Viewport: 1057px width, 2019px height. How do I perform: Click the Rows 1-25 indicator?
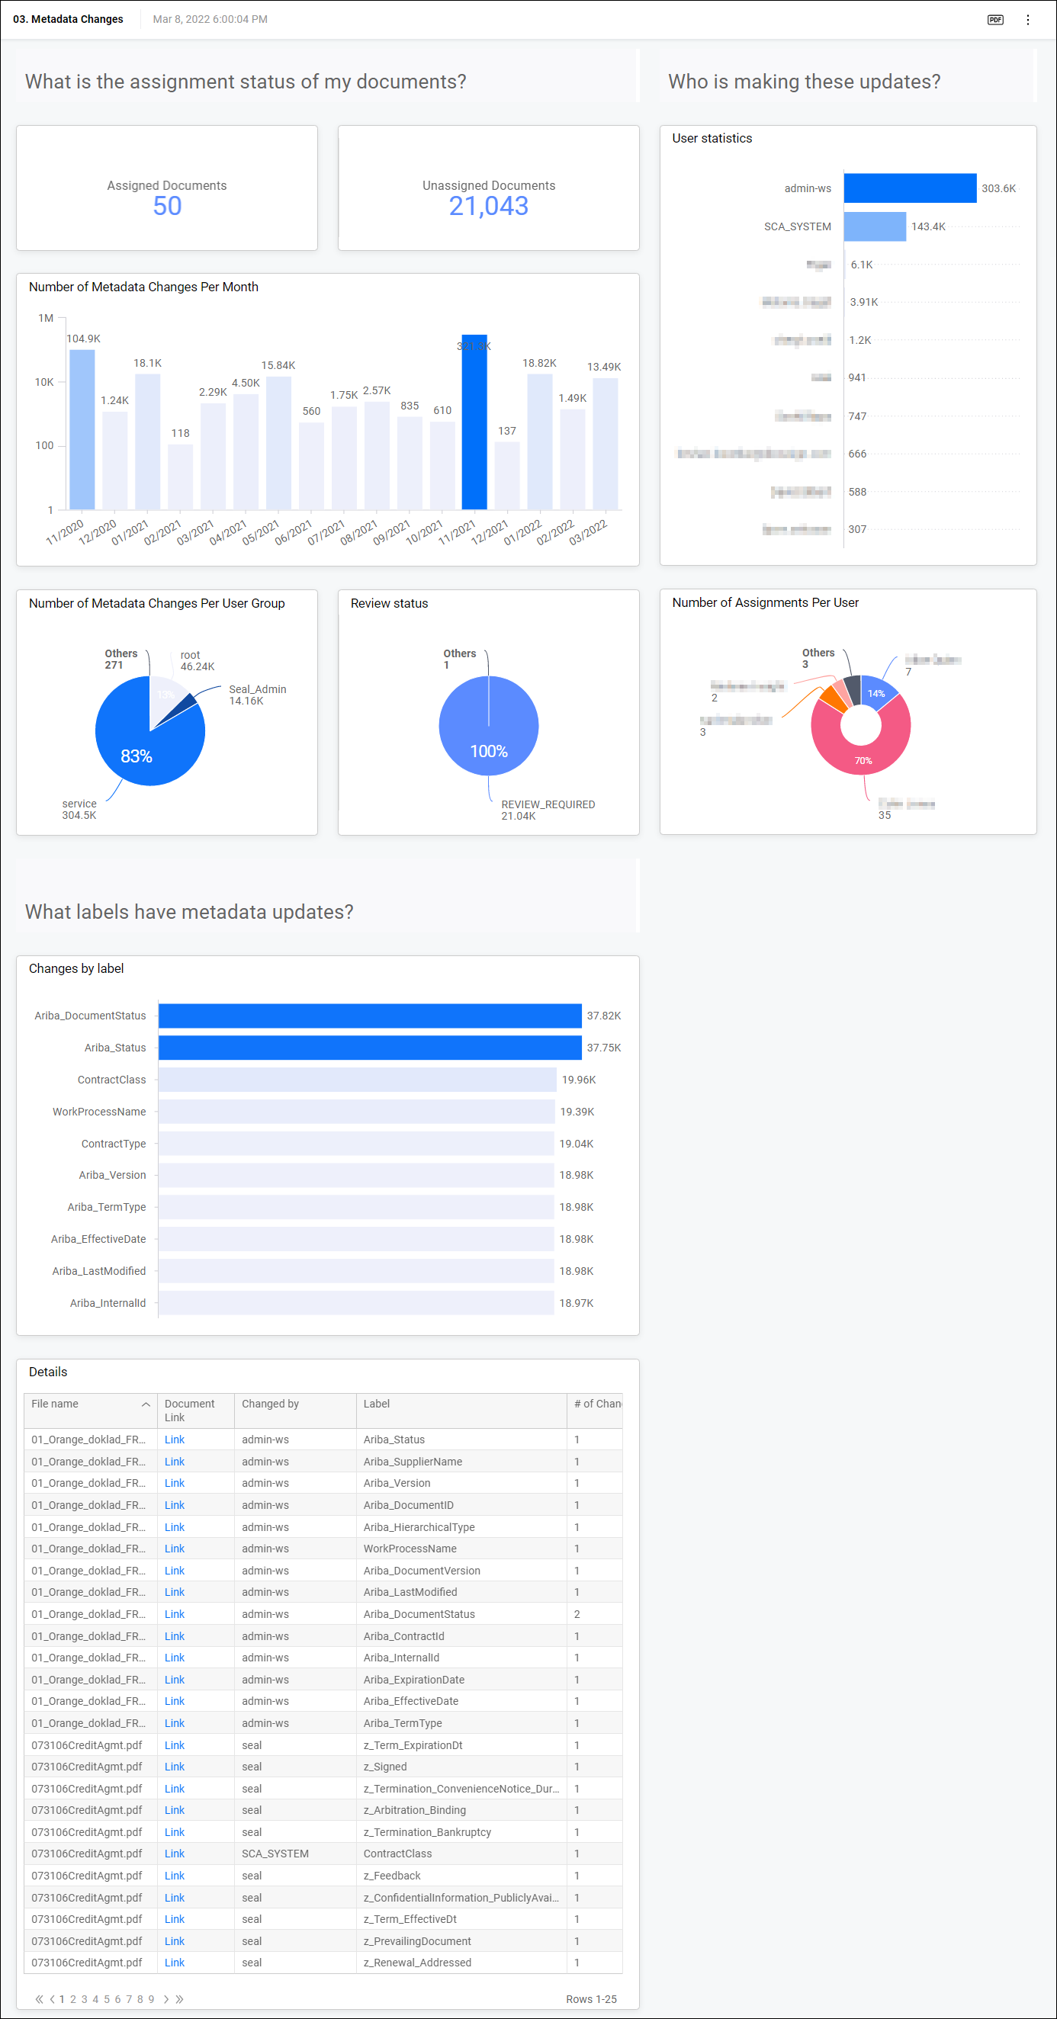pos(591,1998)
